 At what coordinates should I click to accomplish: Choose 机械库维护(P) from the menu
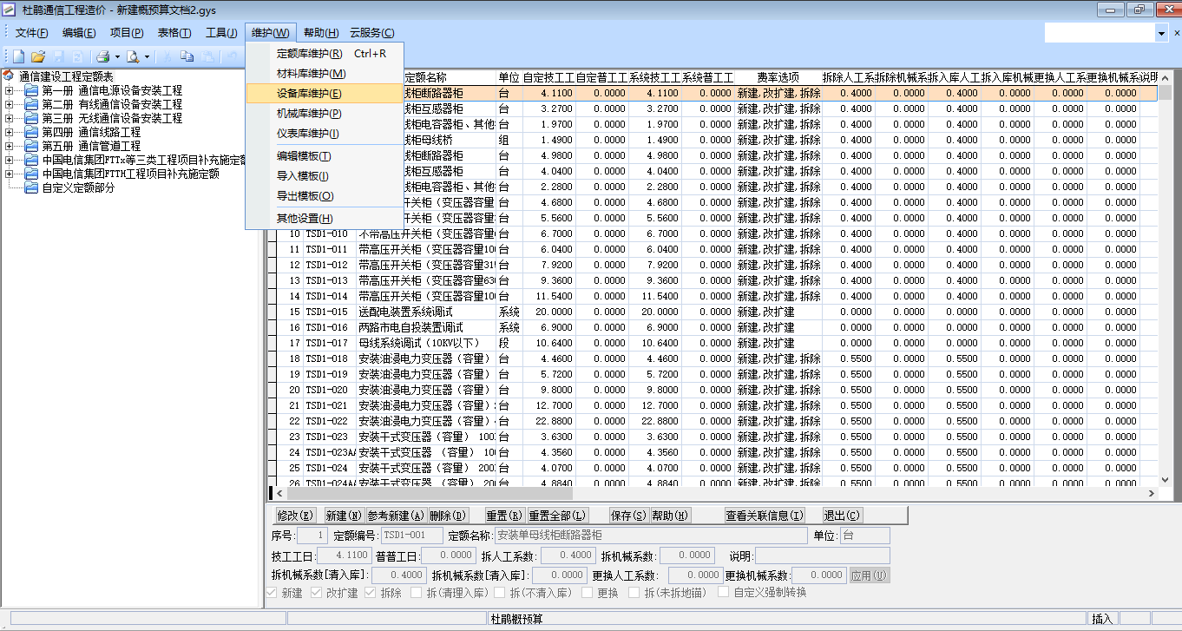(325, 114)
